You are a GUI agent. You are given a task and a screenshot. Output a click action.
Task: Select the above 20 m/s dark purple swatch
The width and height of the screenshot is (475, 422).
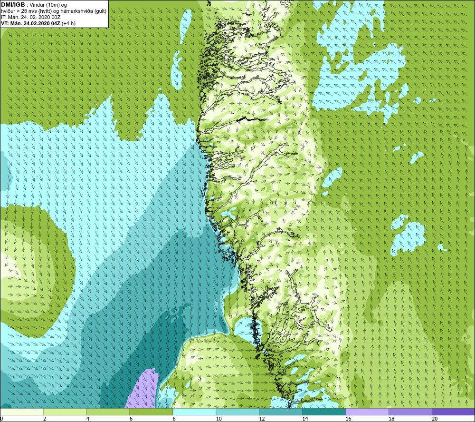coord(453,412)
